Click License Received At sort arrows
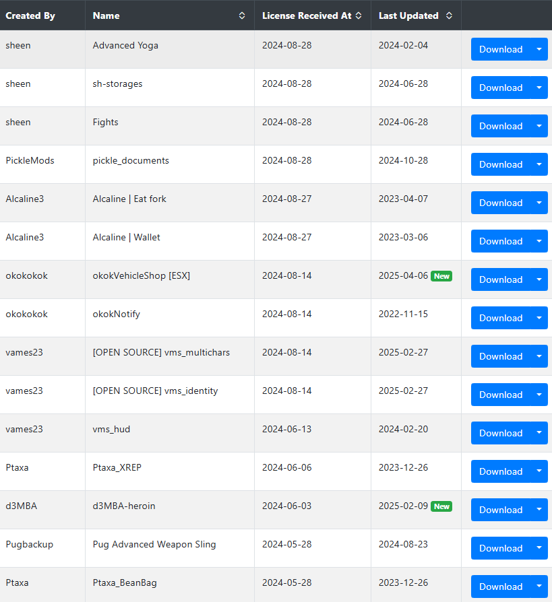This screenshot has height=602, width=552. [359, 15]
